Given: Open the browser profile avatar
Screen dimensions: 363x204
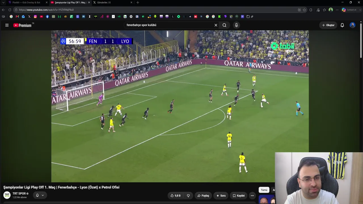Looking at the screenshot, I should click(331, 10).
